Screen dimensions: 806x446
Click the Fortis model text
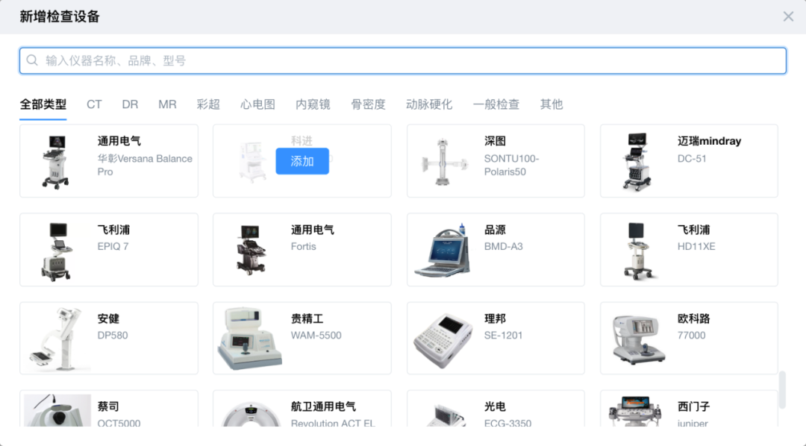click(303, 247)
